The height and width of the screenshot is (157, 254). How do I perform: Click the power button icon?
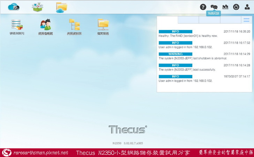[x=236, y=7]
